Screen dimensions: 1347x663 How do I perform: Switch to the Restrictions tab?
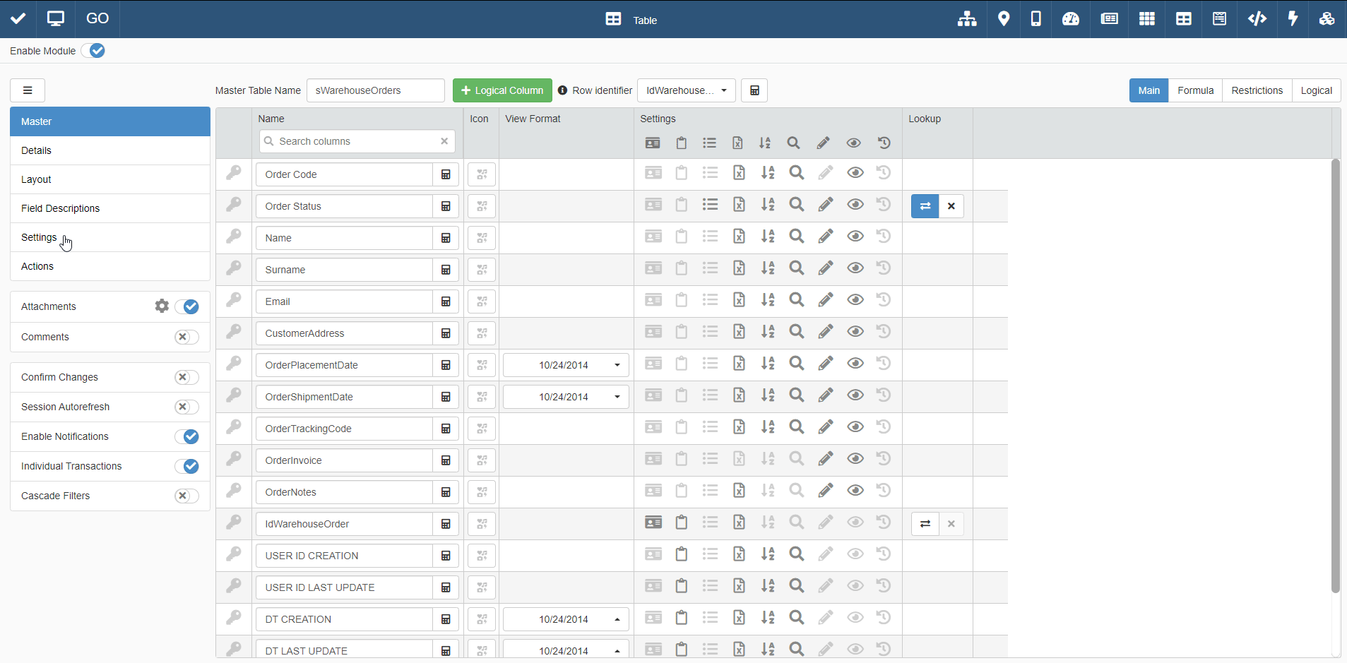tap(1257, 90)
